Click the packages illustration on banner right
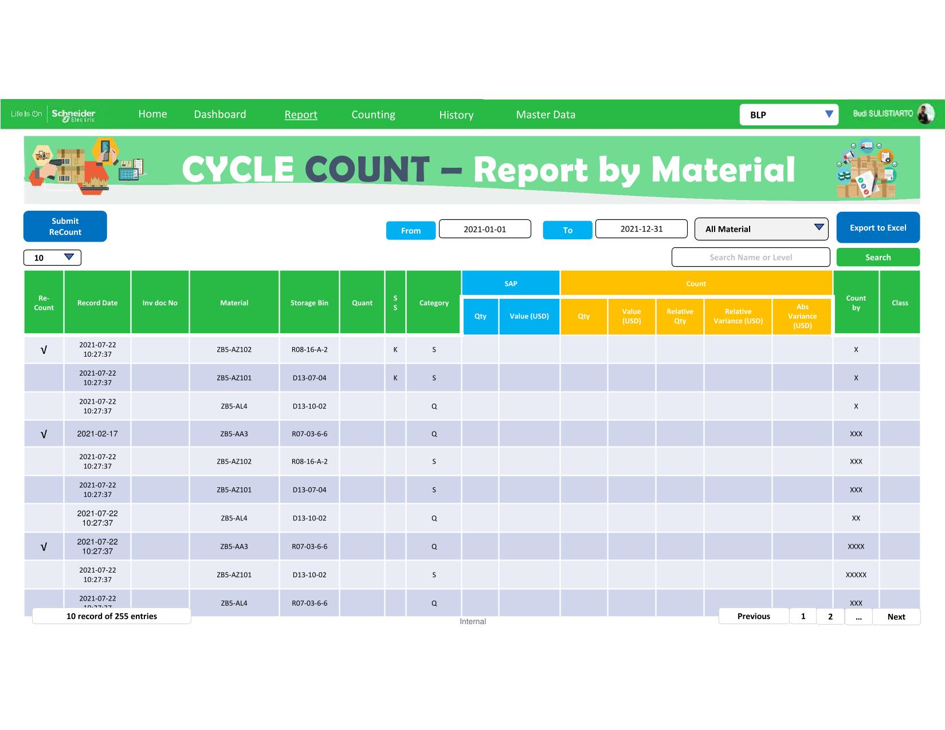 tap(866, 169)
